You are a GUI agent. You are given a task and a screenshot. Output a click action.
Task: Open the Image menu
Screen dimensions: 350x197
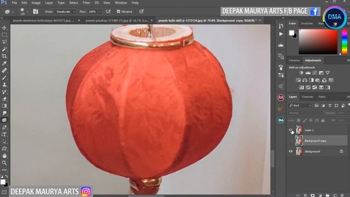point(36,3)
